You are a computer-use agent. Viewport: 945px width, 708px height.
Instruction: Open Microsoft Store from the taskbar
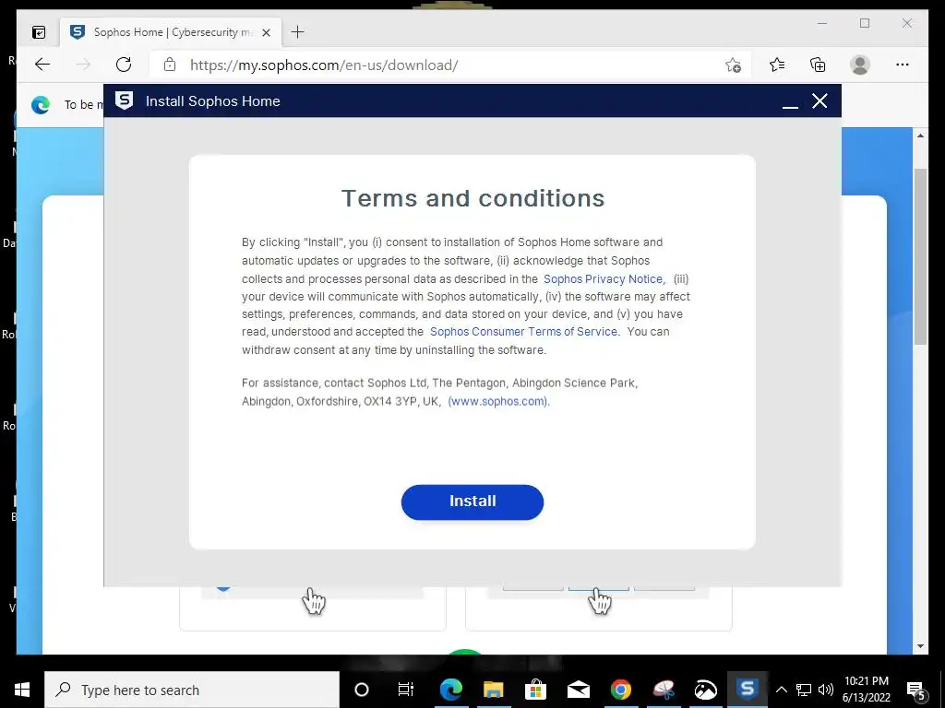tap(535, 690)
